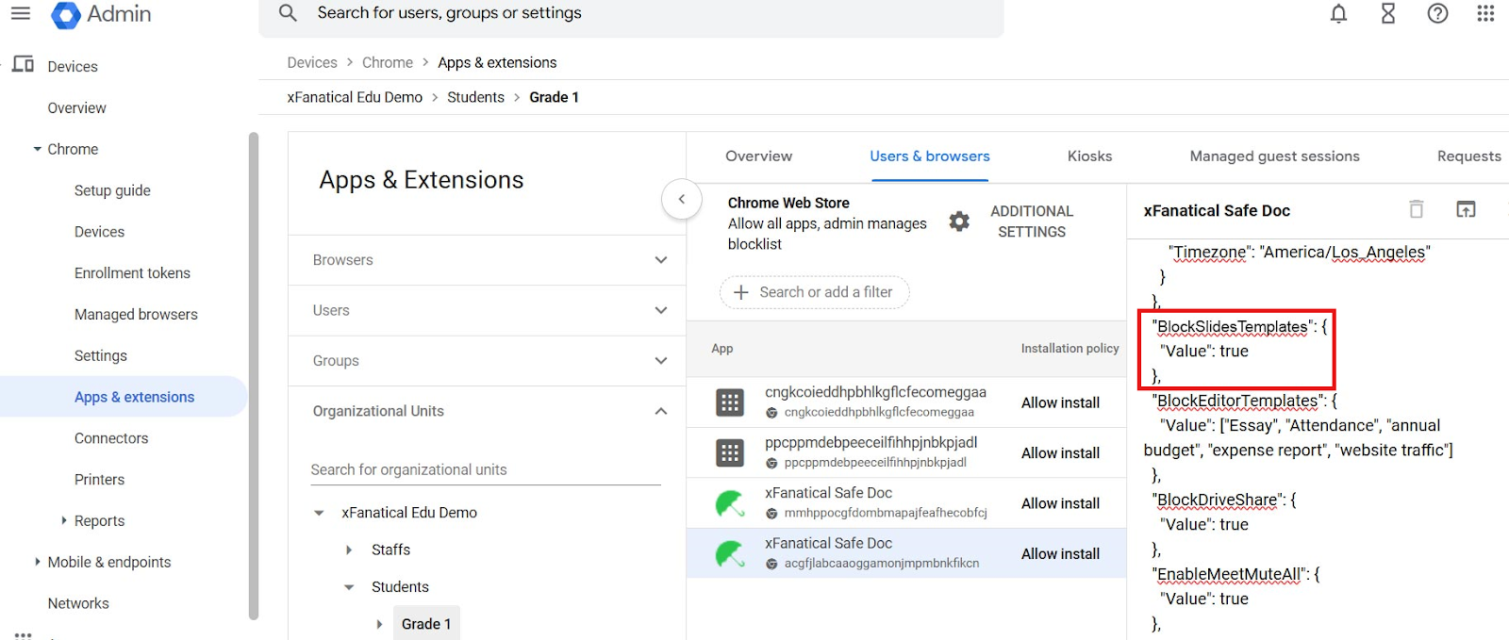Click the Chrome store icon beside mmhppocgfdombmapajfeafhecobfcj
The height and width of the screenshot is (640, 1509).
click(771, 514)
